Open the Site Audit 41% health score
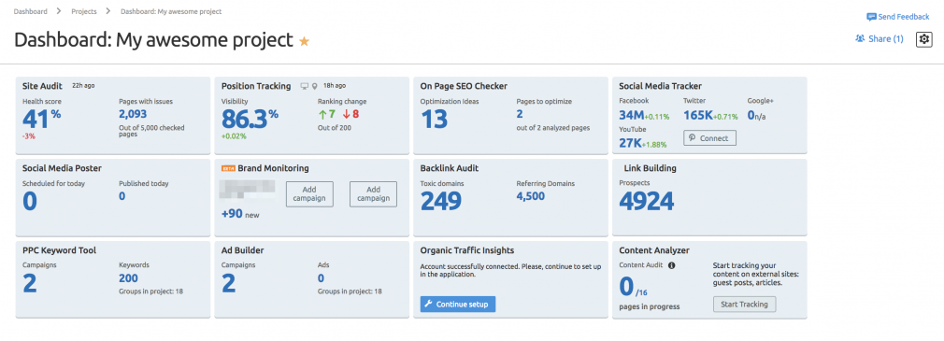The image size is (944, 341). tap(41, 119)
